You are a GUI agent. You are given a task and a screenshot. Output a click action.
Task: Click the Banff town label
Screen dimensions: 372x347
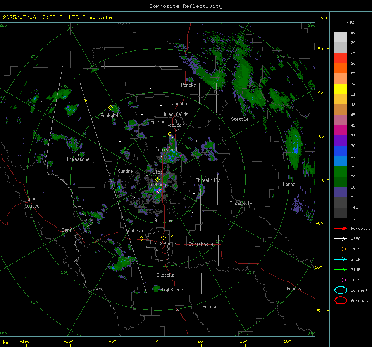68,230
